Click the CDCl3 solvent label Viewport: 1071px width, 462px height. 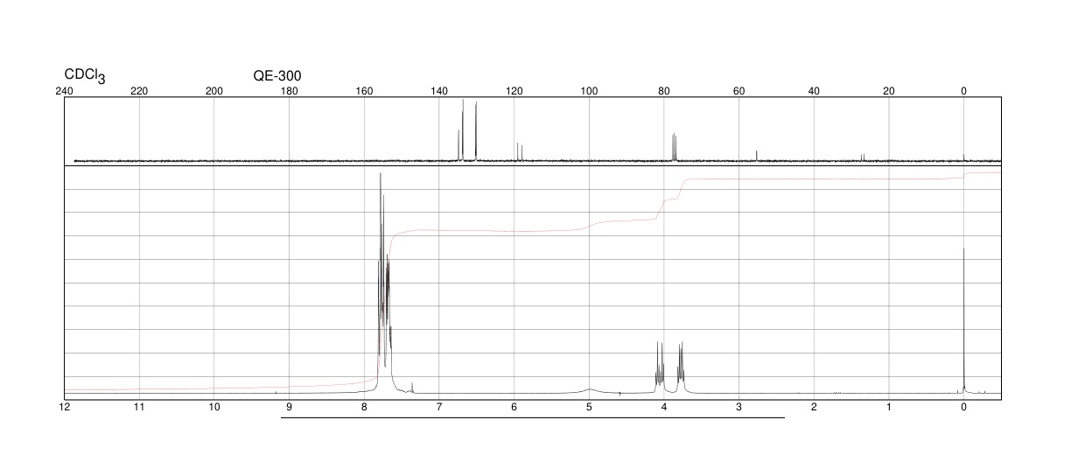pyautogui.click(x=85, y=77)
